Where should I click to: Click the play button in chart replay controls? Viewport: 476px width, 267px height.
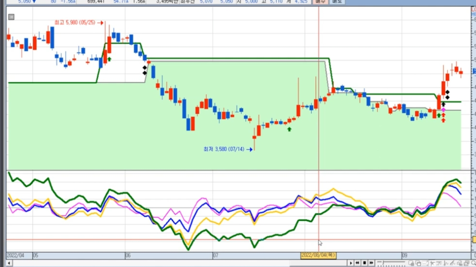(x=351, y=263)
